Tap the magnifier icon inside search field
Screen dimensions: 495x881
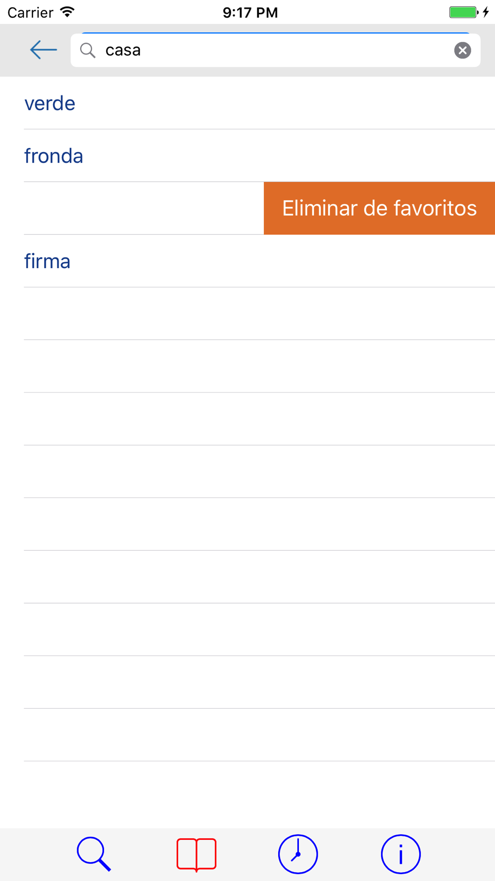click(88, 50)
